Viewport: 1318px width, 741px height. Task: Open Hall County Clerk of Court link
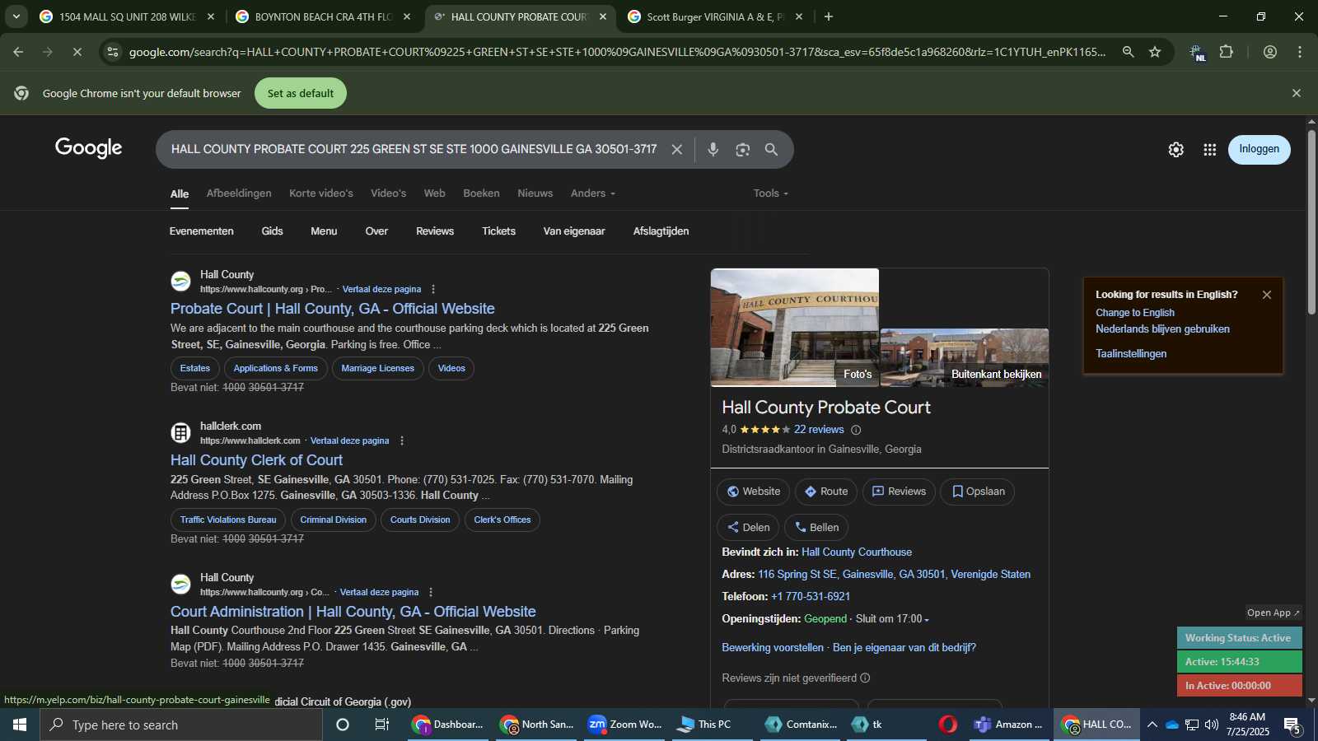pyautogui.click(x=256, y=460)
